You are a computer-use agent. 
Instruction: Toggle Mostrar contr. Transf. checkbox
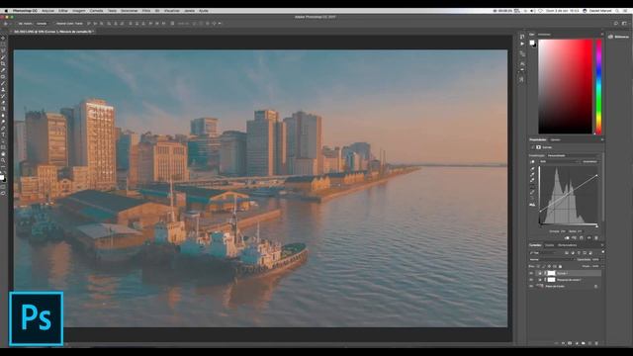pos(54,24)
